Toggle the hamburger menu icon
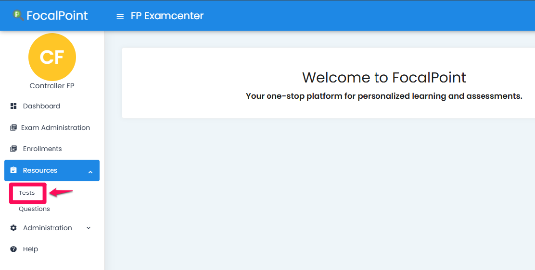535x270 pixels. pos(120,16)
